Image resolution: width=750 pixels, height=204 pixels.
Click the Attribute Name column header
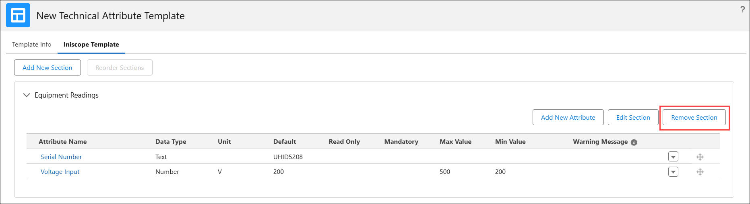63,141
